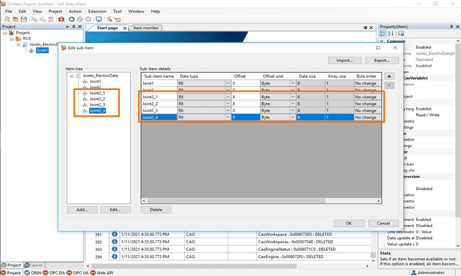This screenshot has width=461, height=276.
Task: Click the Delete button below the table
Action: (156, 209)
